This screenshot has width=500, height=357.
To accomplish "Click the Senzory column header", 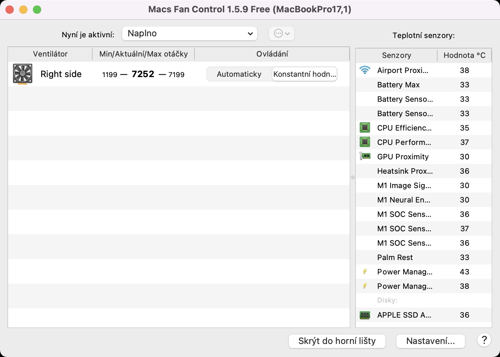I will 396,56.
